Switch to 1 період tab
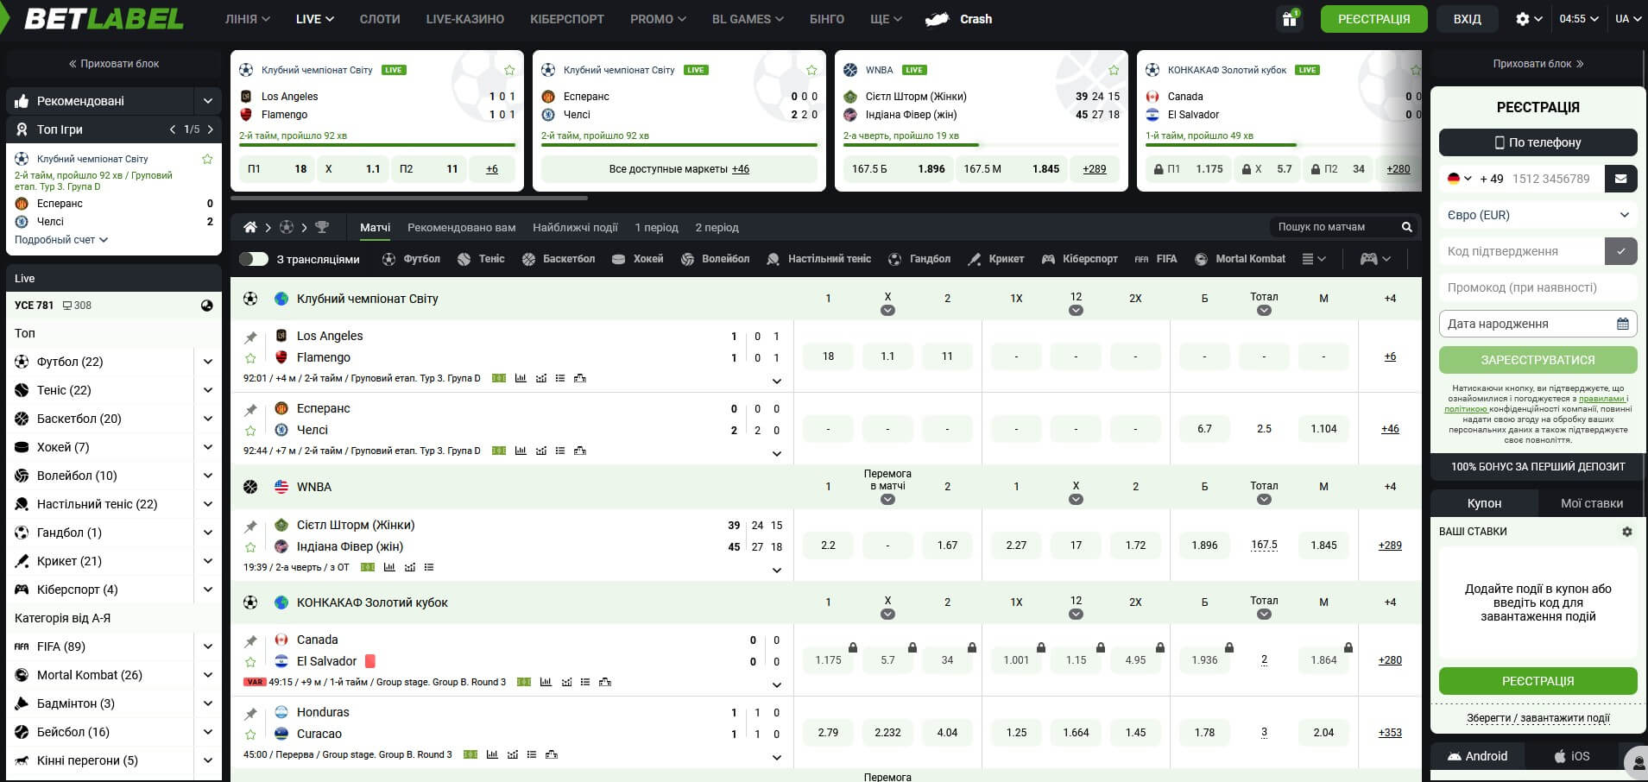 pyautogui.click(x=657, y=227)
